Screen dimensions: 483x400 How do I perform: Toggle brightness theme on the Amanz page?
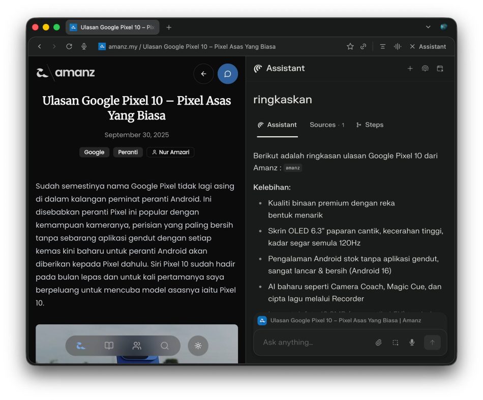tap(198, 346)
